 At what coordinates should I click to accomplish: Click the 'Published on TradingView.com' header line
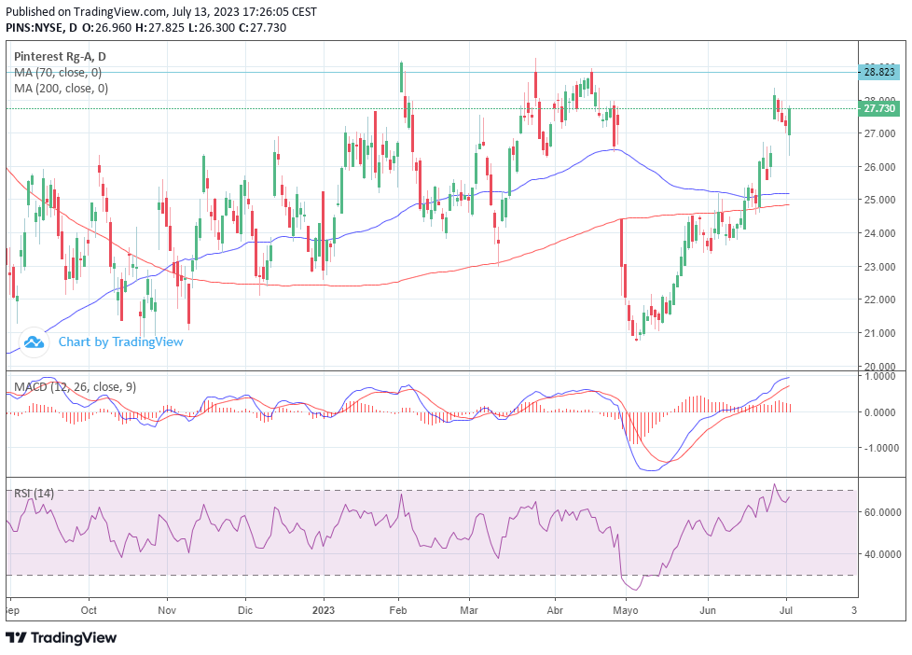pos(161,11)
